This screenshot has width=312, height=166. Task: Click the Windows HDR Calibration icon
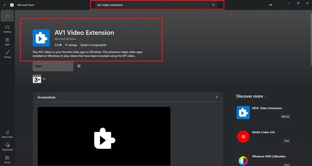243,160
